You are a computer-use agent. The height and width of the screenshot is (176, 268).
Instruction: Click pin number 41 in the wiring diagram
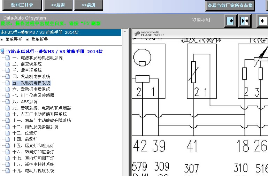[x=192, y=146]
